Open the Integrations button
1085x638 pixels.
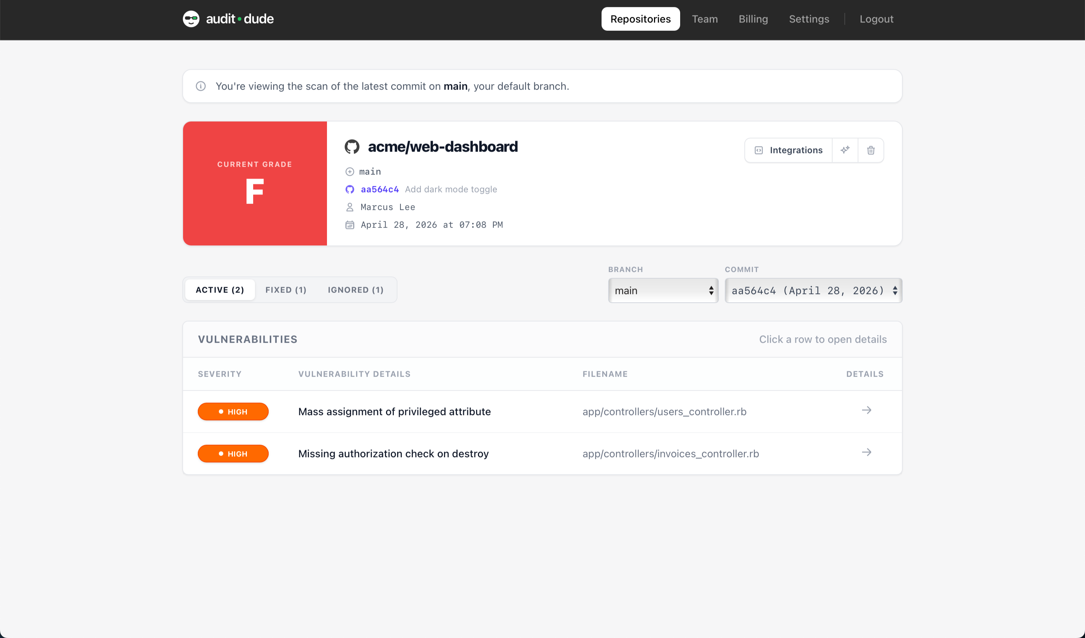coord(788,150)
